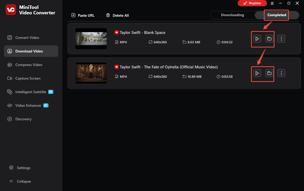Click The Fate of Ophelia thumbnail

click(x=91, y=73)
